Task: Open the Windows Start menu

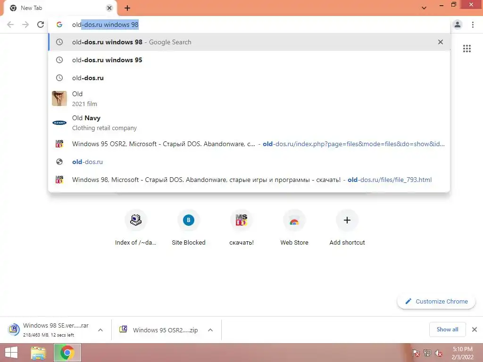Action: [11, 353]
